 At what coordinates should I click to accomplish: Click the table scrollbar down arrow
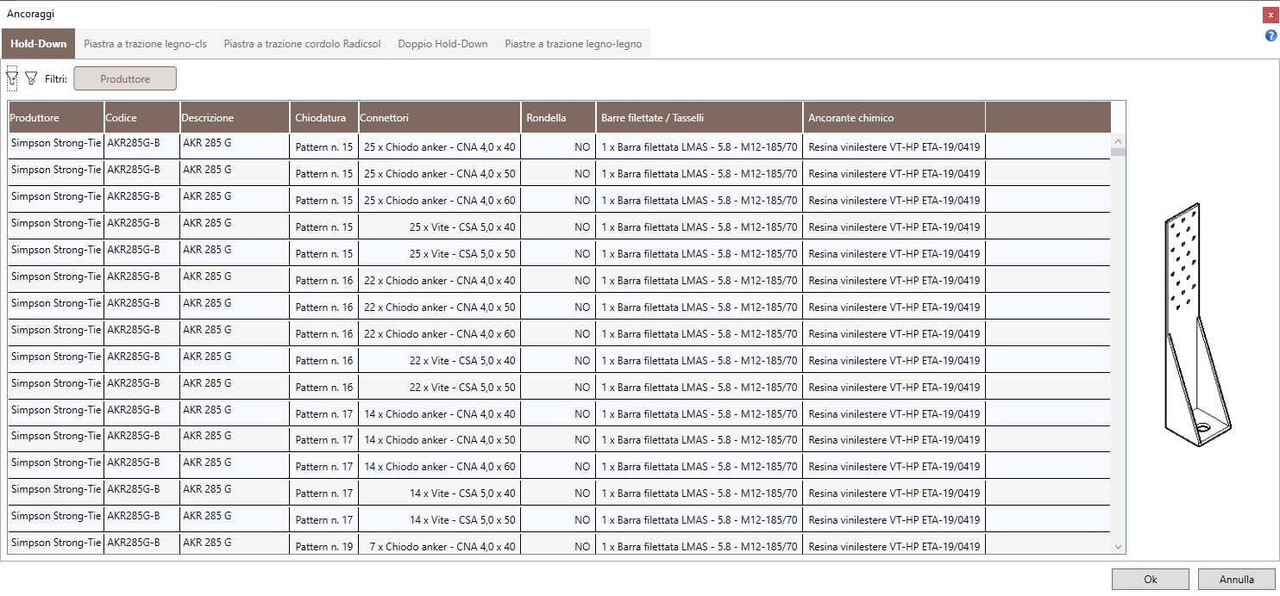[x=1119, y=547]
